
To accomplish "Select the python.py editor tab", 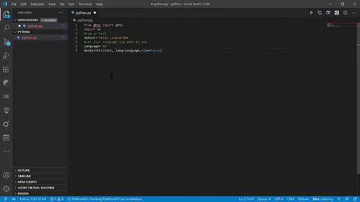I will tap(84, 13).
